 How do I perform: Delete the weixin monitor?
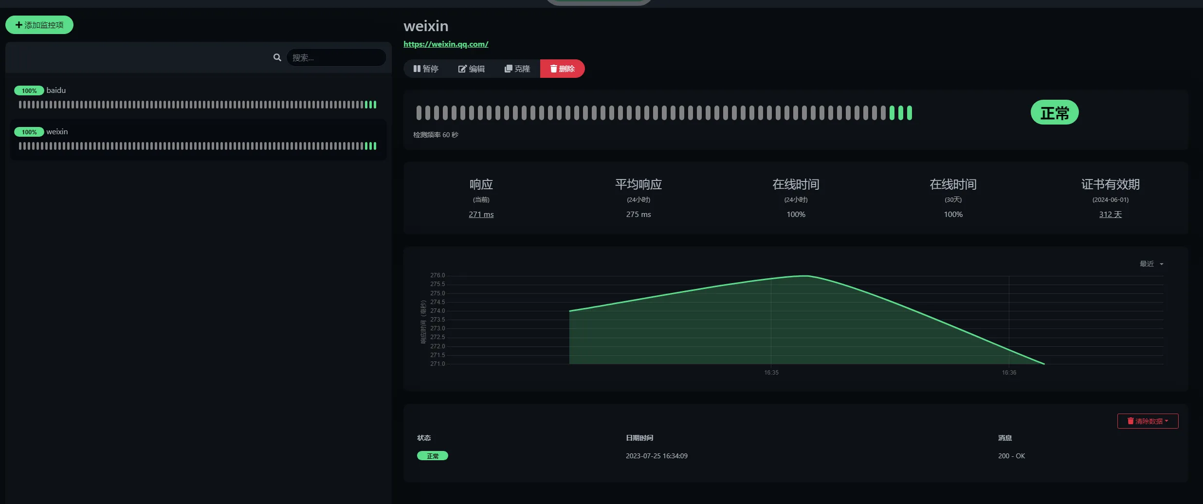562,69
